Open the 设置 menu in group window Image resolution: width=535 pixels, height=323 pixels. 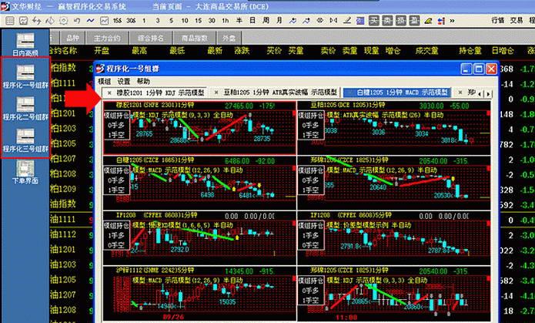coord(123,81)
